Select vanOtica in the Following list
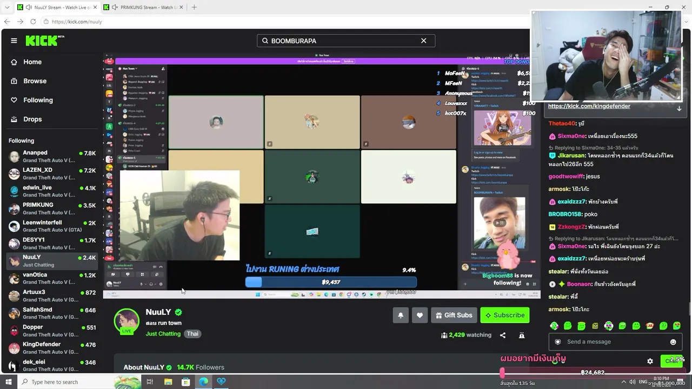The width and height of the screenshot is (692, 389). pos(52,278)
